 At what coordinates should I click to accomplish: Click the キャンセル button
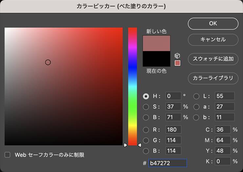pos(213,40)
